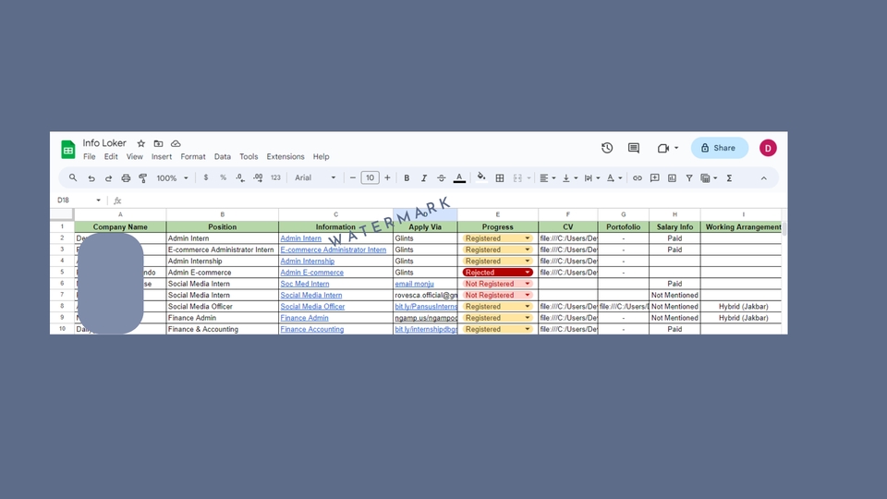Decrease decimal places
The width and height of the screenshot is (887, 499).
(240, 177)
